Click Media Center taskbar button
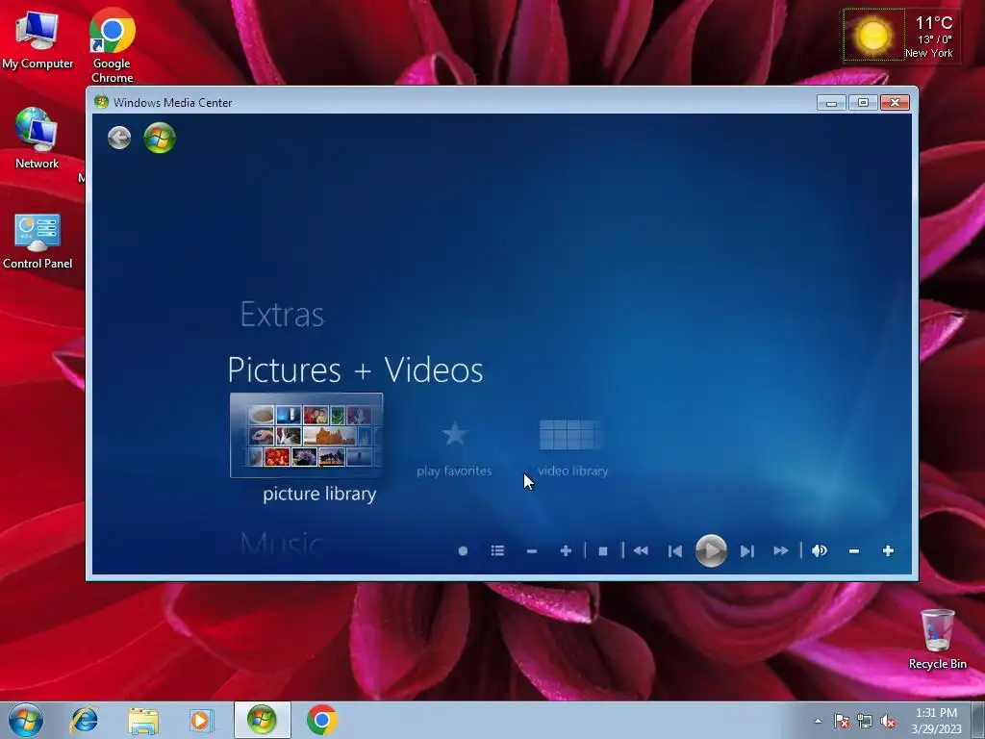The height and width of the screenshot is (739, 985). pos(262,720)
